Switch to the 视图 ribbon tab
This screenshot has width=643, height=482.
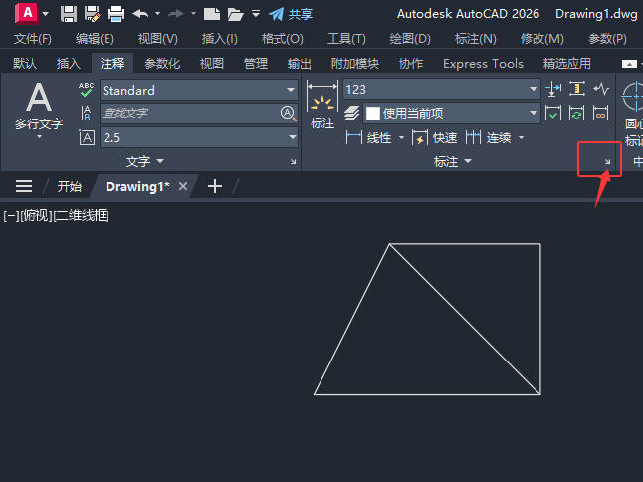[x=212, y=64]
